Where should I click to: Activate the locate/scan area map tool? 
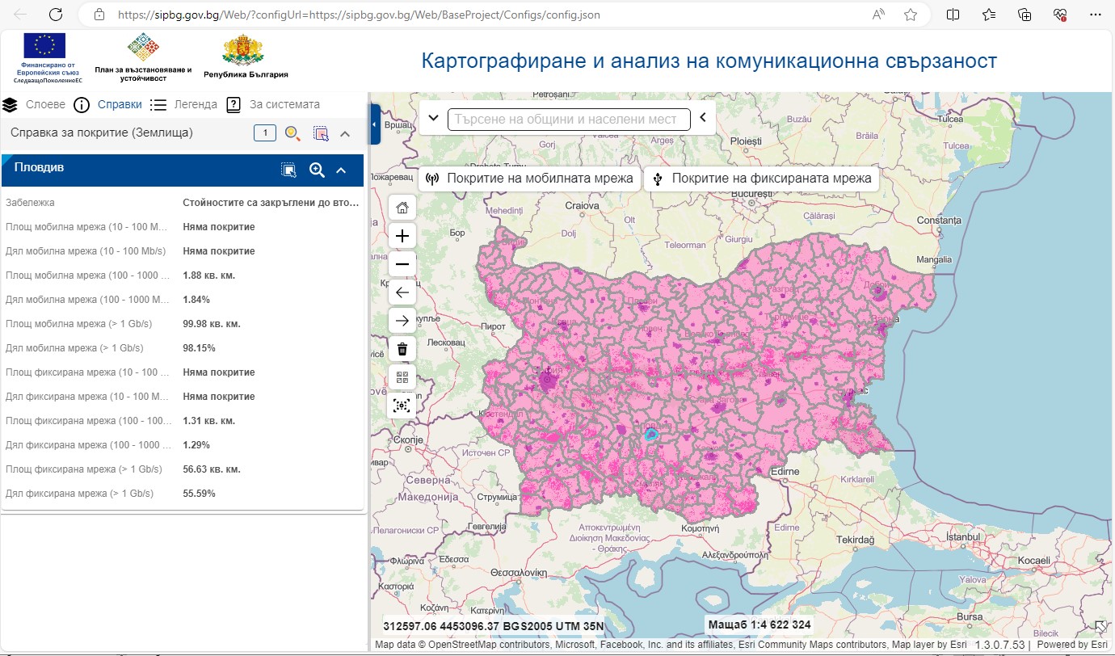402,406
